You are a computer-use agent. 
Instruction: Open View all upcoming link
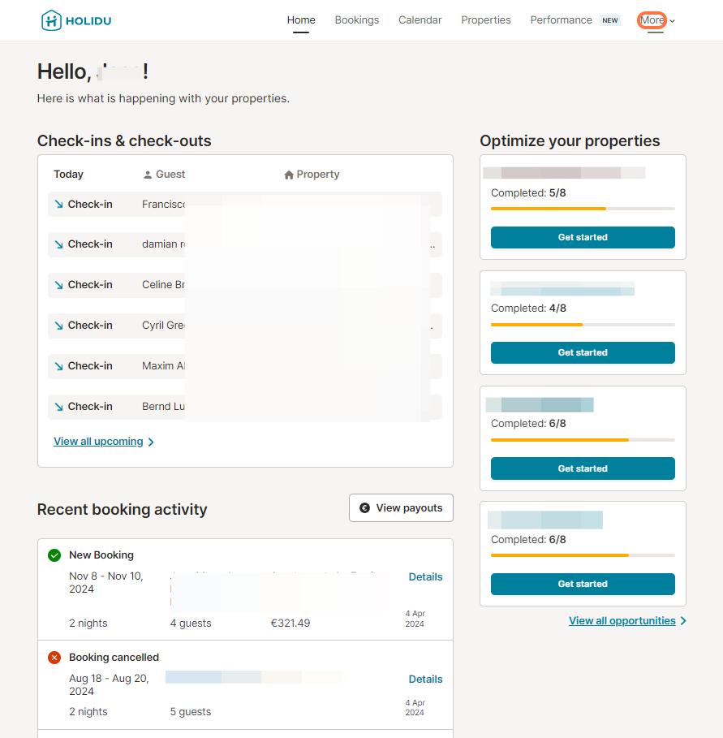(x=98, y=442)
